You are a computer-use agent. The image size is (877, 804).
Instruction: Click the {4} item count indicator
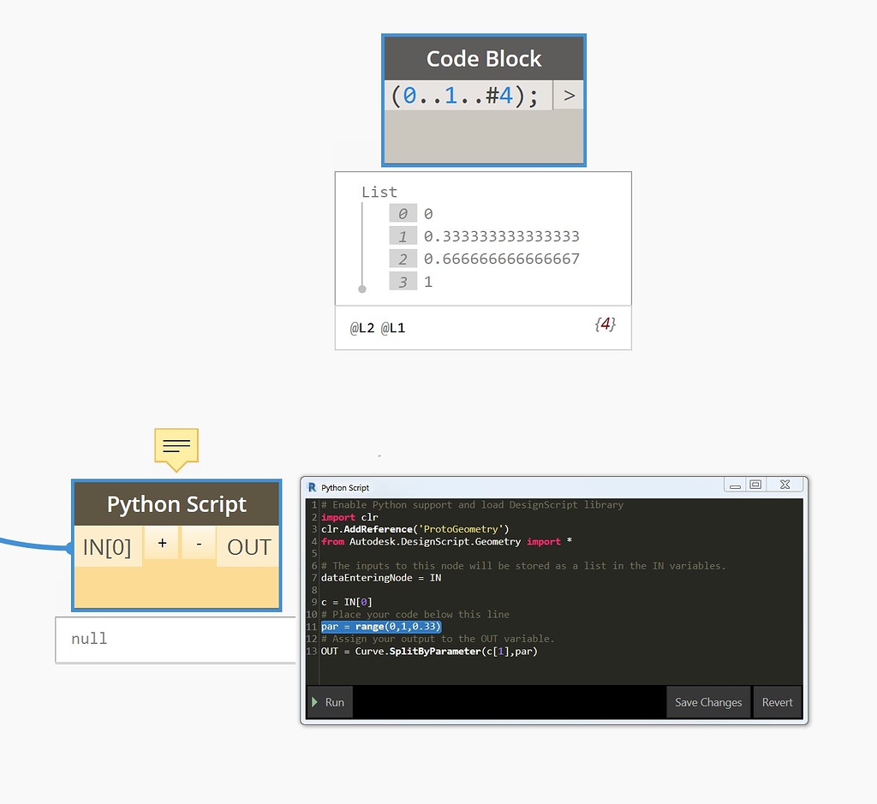[x=606, y=325]
